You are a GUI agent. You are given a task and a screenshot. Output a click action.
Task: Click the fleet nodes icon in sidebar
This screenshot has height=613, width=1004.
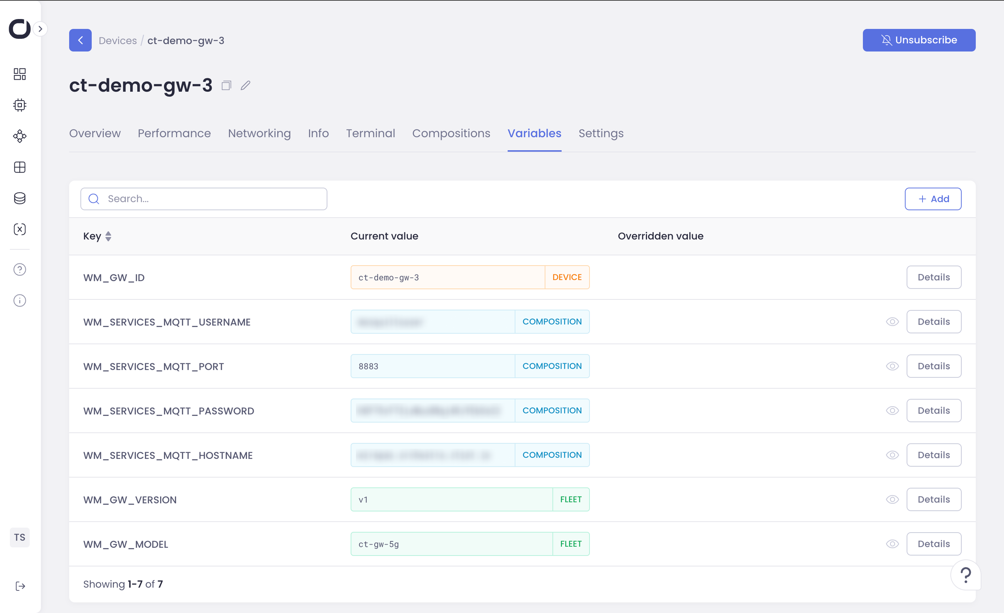(x=19, y=136)
